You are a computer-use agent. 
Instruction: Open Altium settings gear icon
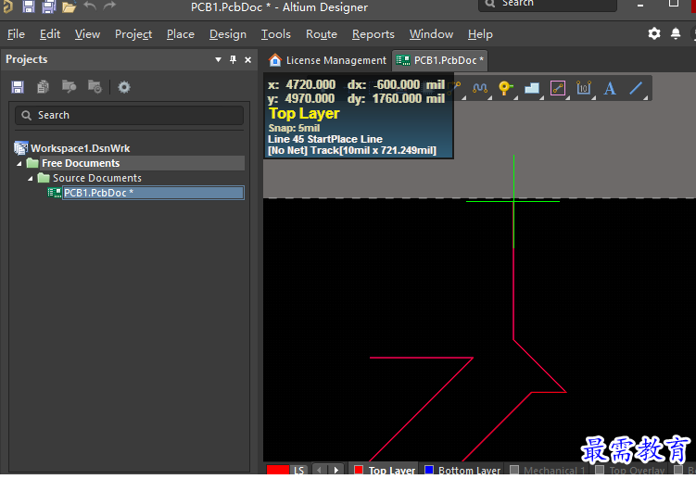[x=653, y=33]
